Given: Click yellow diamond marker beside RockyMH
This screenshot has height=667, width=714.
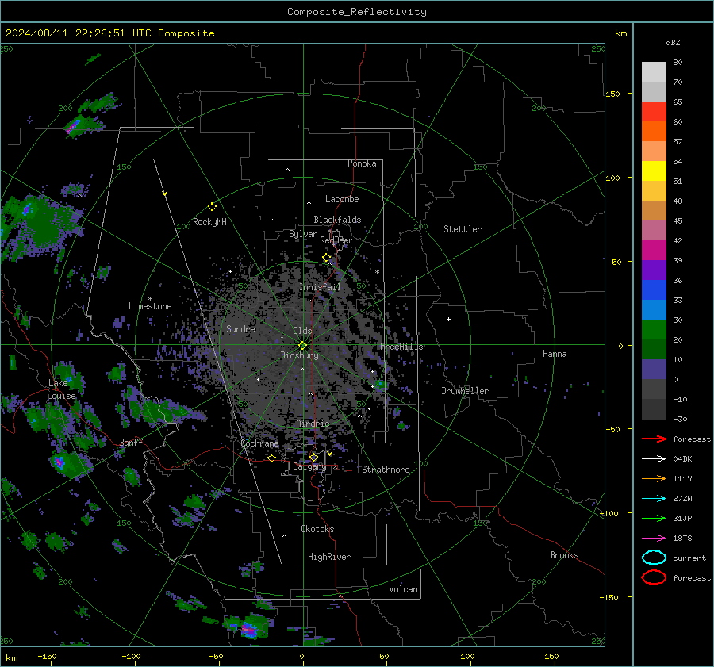Looking at the screenshot, I should pos(212,207).
